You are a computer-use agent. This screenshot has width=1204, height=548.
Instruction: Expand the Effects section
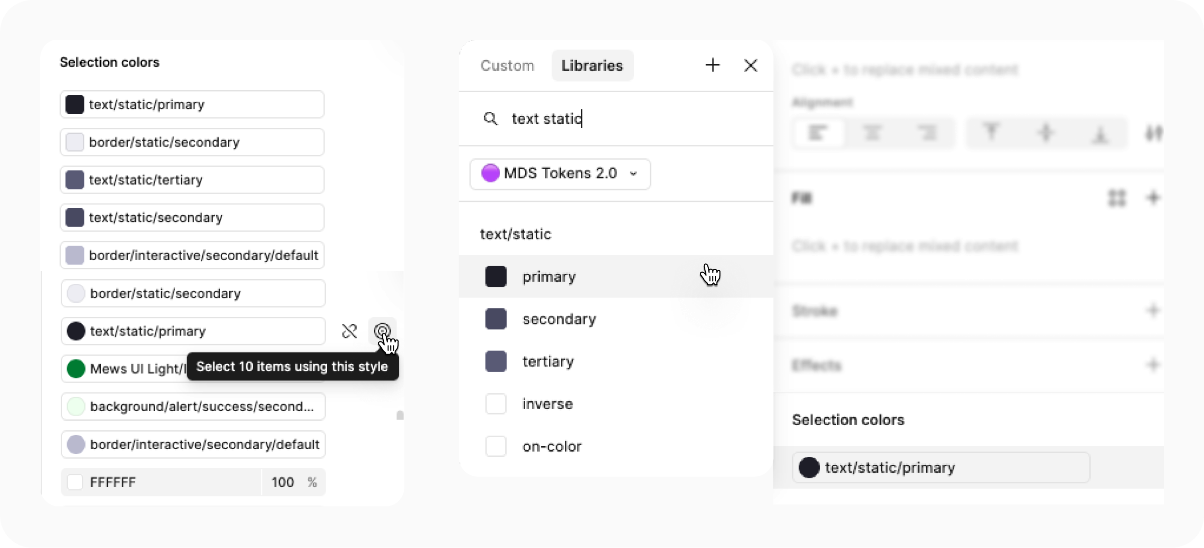pyautogui.click(x=1154, y=366)
